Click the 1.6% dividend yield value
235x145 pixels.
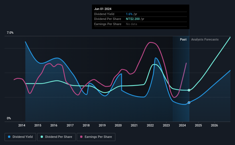(x=129, y=14)
